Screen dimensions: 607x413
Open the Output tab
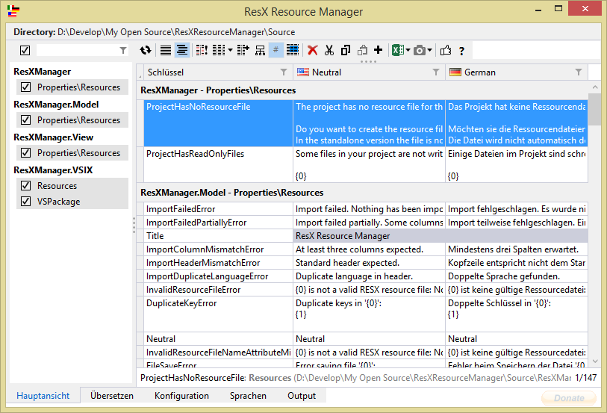302,396
